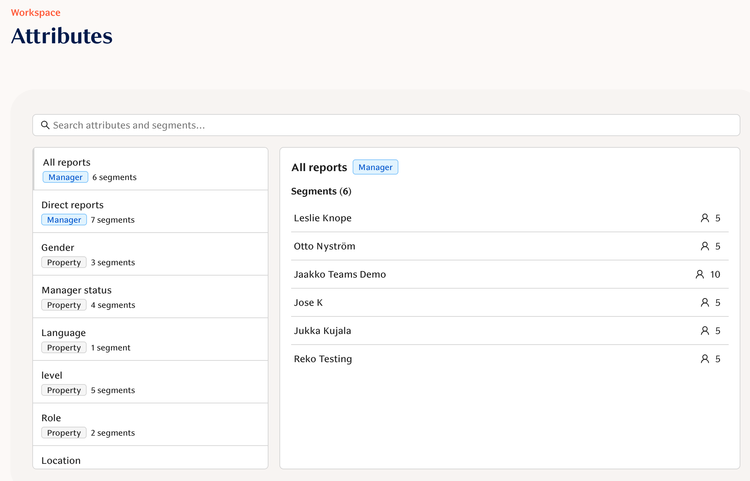Viewport: 750px width, 481px height.
Task: Open the Leslie Knope segment
Action: click(322, 218)
